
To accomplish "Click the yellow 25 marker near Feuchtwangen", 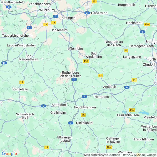I will 83,115.
